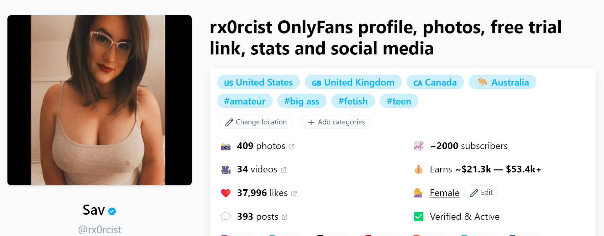Click the movie camera icon beside 34 videos
604x236 pixels.
coord(226,169)
